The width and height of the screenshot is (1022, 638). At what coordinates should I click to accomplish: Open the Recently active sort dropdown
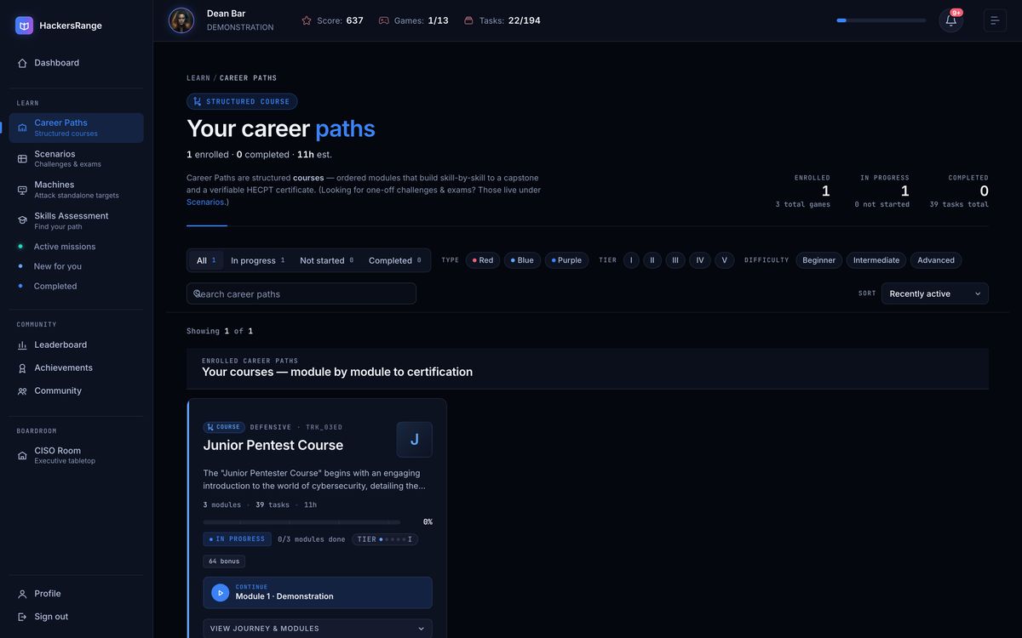[x=935, y=293]
